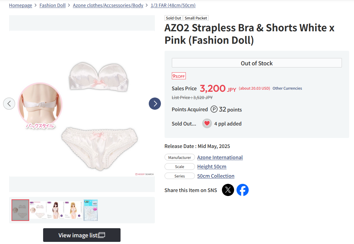The image size is (354, 244).
Task: Select second thumbnail of bra set
Action: click(38, 210)
